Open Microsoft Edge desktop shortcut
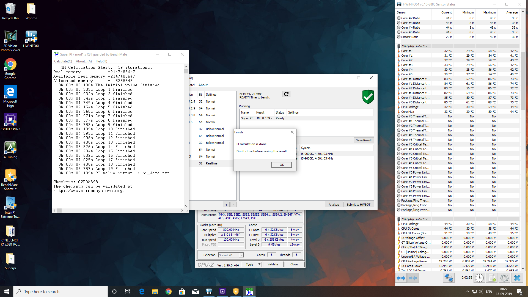Viewport: 528px width, 297px height. point(10,96)
